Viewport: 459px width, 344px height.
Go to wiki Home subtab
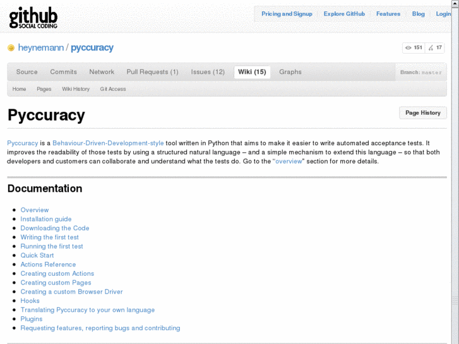19,89
